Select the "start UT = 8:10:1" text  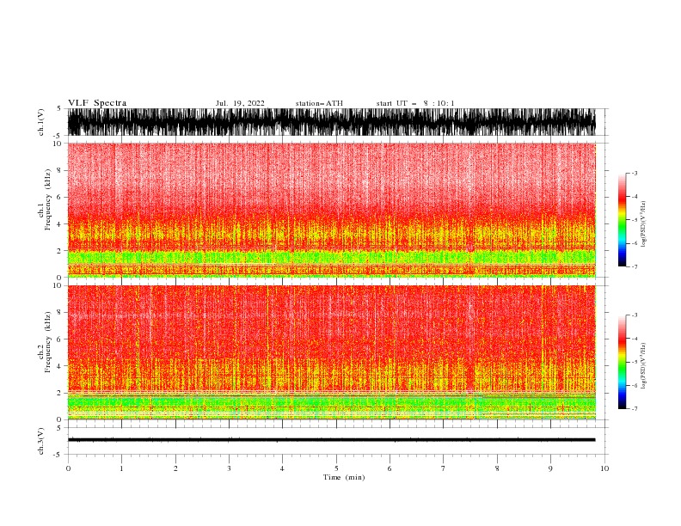[x=415, y=103]
